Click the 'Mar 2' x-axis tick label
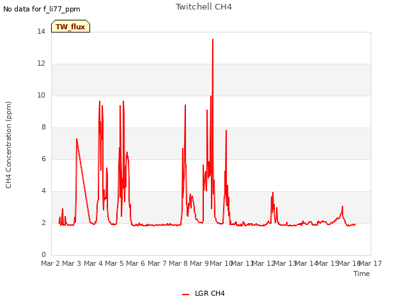Image resolution: width=409 pixels, height=306 pixels. (x=50, y=263)
